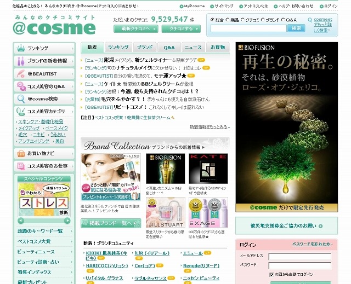
Task: Click the feather icon beside @BEAUTIST
Action: (x=21, y=74)
